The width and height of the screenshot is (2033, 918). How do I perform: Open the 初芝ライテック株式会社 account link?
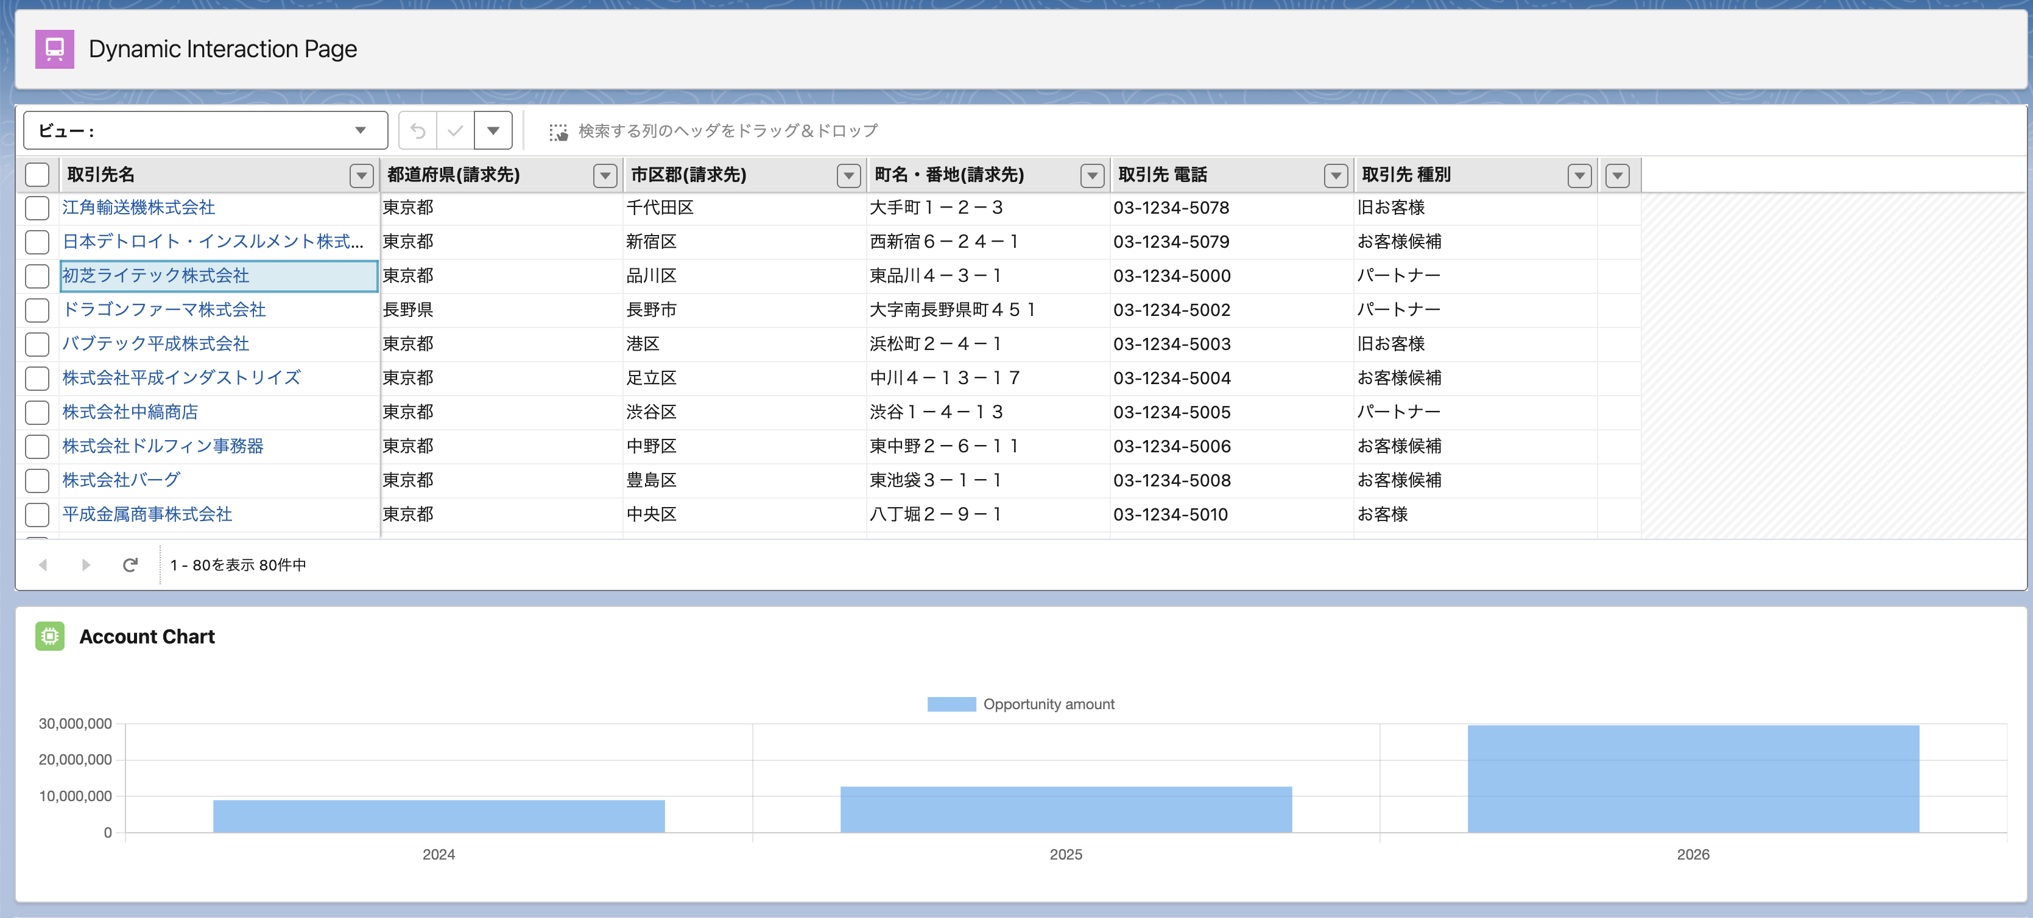pos(155,276)
